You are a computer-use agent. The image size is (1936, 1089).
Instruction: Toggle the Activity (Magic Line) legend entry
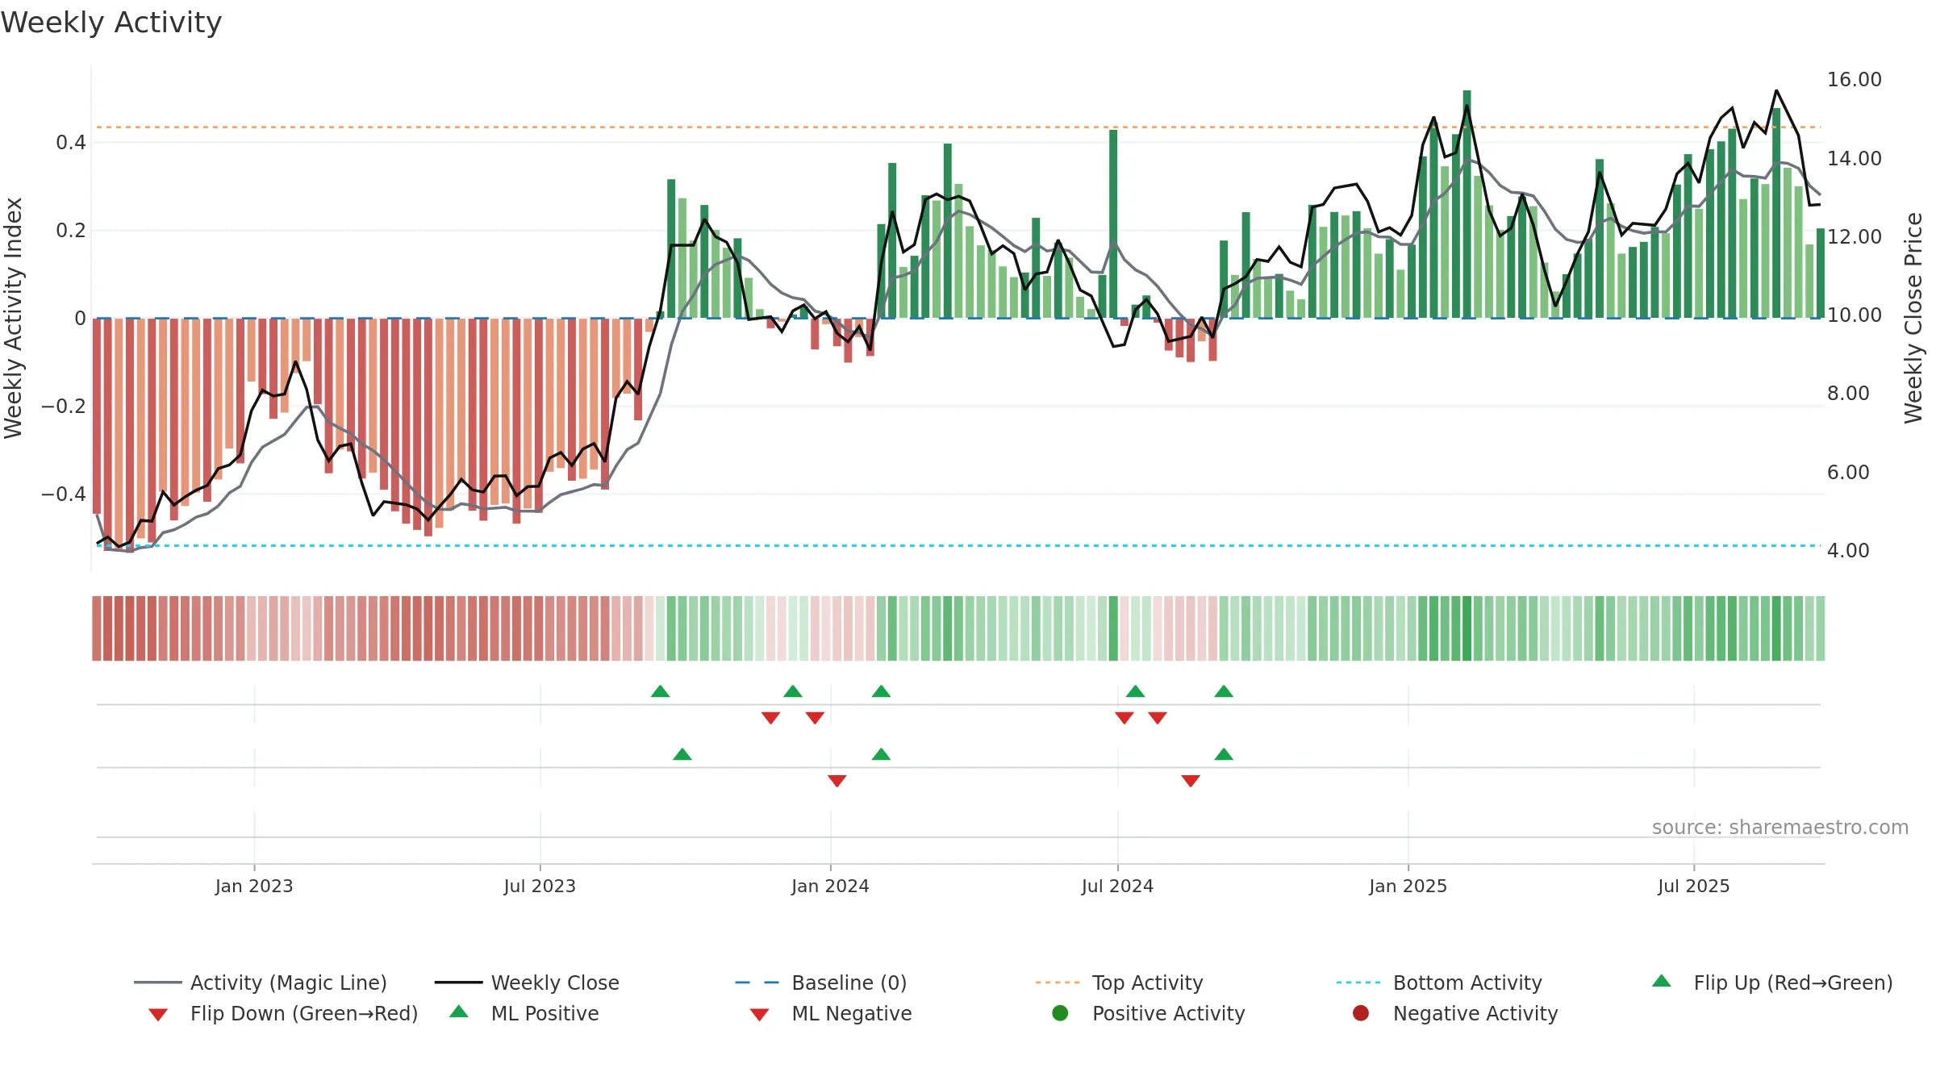point(261,983)
